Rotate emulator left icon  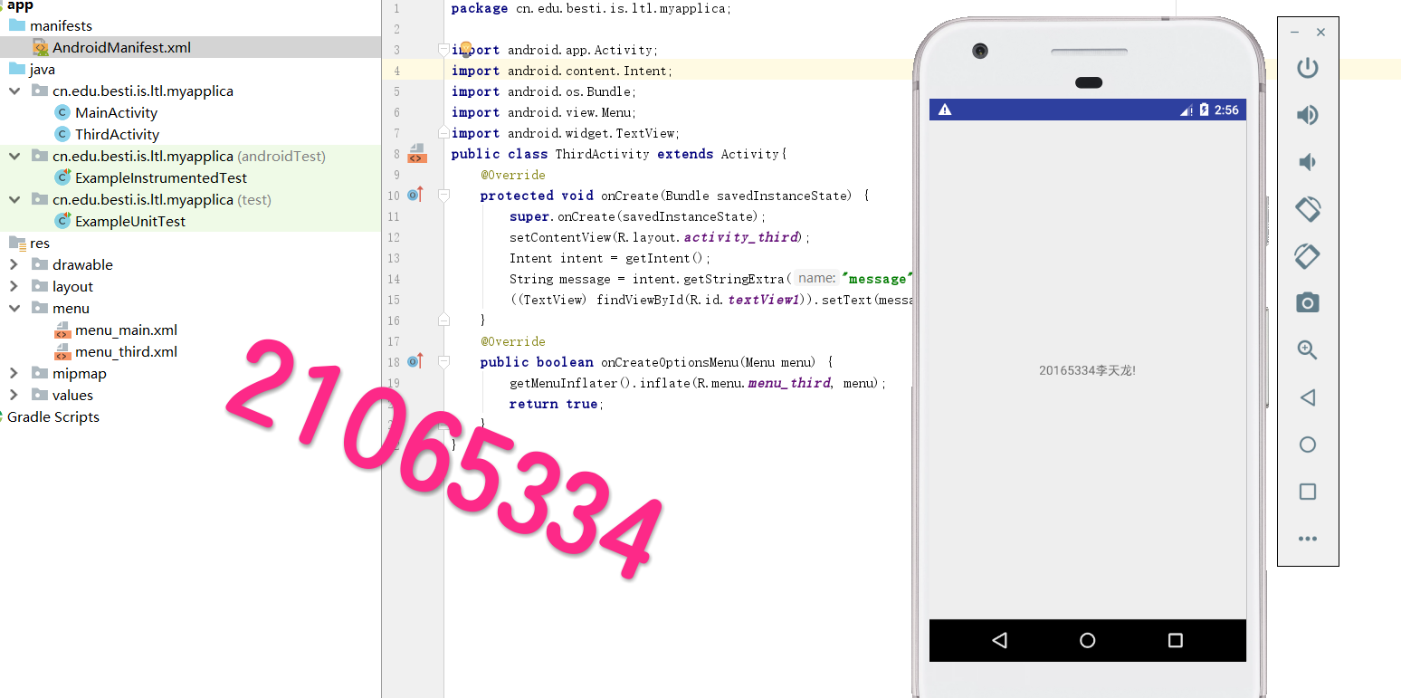[1307, 209]
